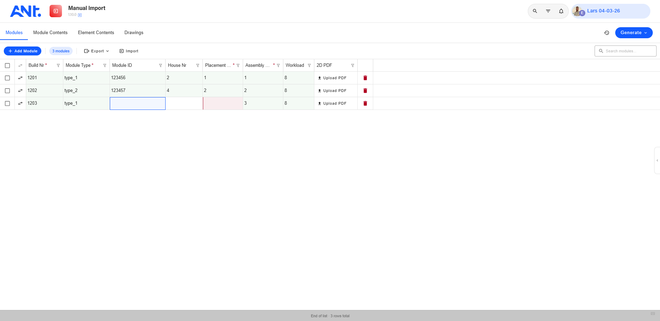Open the filter lines icon in the header
The image size is (660, 321).
[x=548, y=11]
